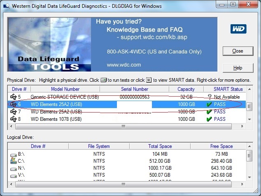This screenshot has height=196, width=261.
Task: Click the WD logo icon
Action: coord(238,29)
